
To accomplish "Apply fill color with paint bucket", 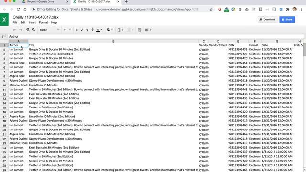I will 109,30.
